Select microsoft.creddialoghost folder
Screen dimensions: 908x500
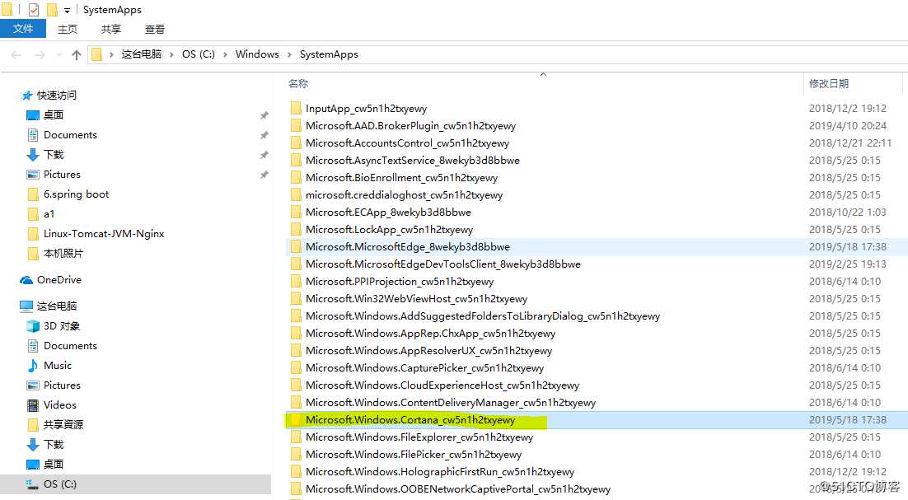404,195
